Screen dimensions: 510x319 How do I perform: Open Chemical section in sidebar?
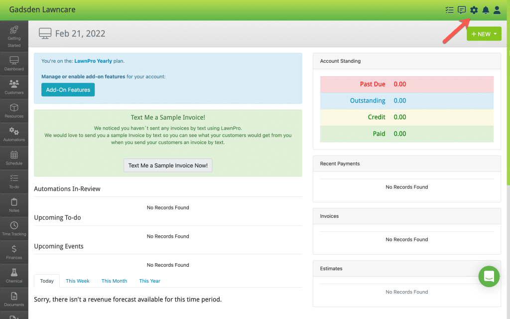(14, 276)
